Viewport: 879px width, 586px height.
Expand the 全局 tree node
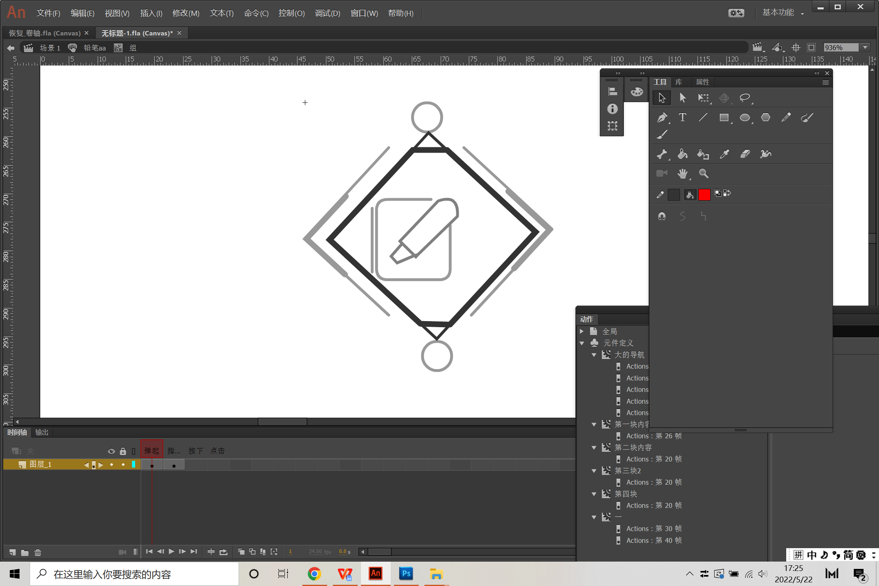582,332
